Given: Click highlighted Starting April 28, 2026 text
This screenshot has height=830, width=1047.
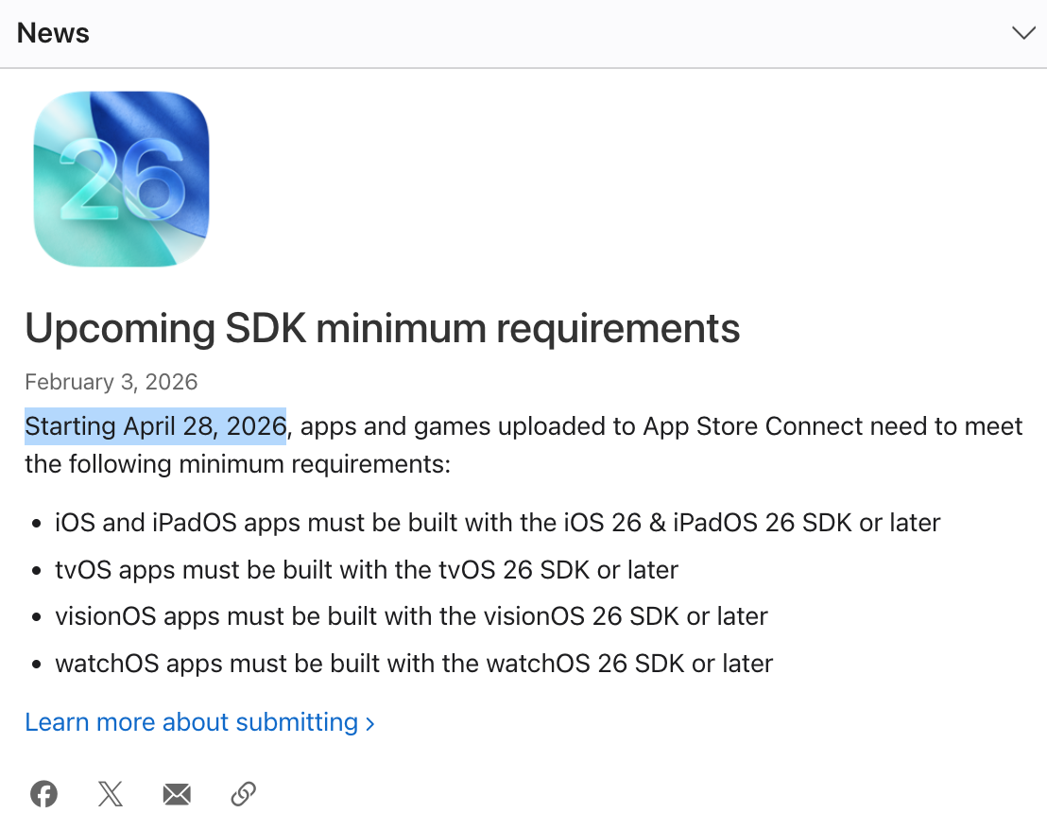Looking at the screenshot, I should point(156,426).
